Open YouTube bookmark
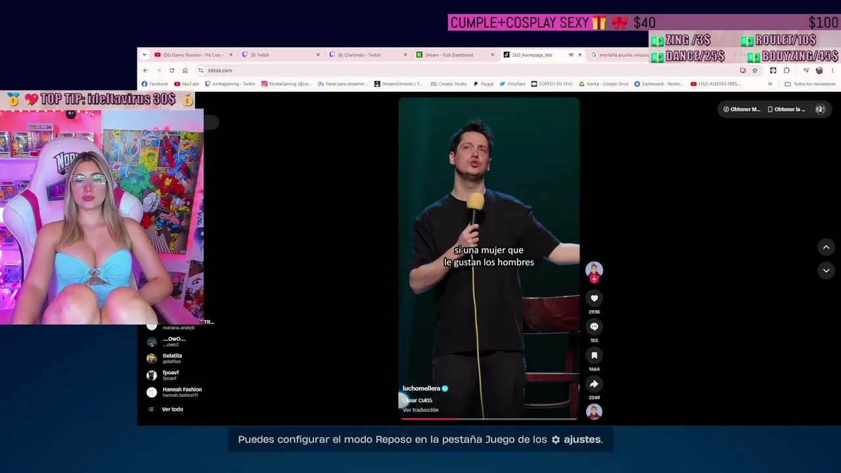Viewport: 841px width, 473px height. click(187, 84)
